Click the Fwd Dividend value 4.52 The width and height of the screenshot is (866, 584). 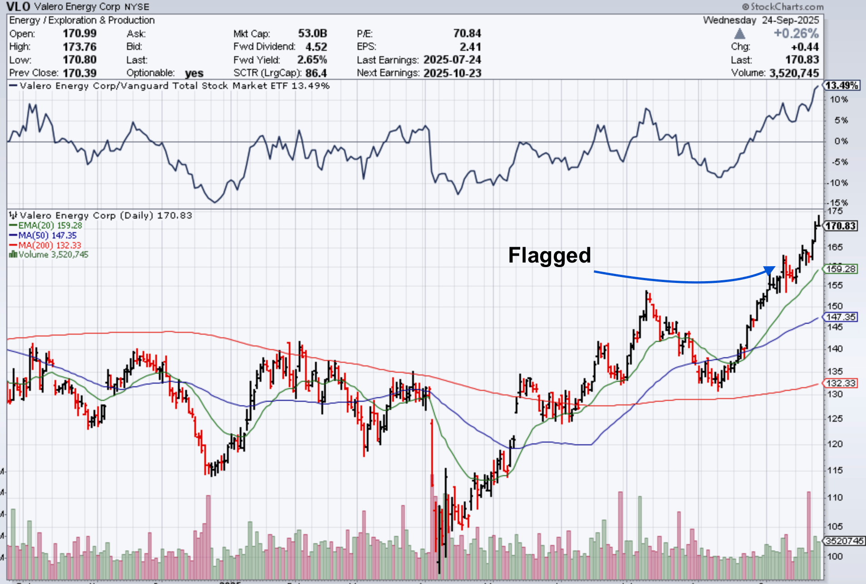(316, 47)
